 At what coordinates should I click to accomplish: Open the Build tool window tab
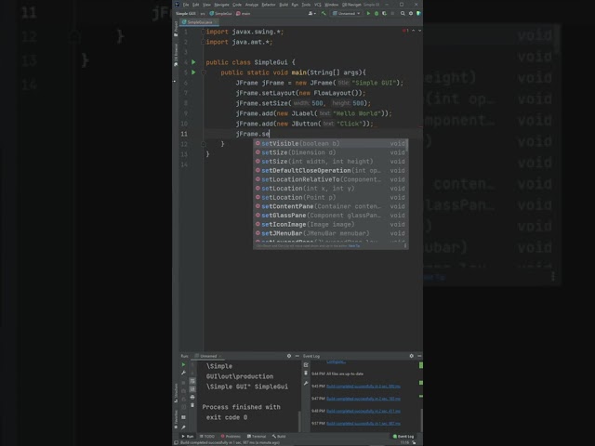coord(279,436)
